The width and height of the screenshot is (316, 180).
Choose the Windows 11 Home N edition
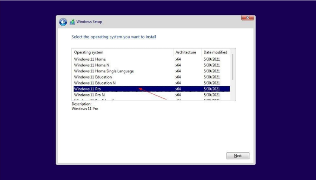[x=92, y=65]
